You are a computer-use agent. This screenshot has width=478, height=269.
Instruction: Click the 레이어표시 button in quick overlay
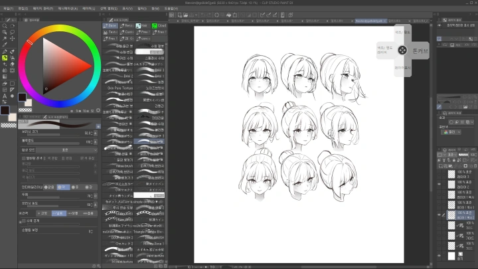click(402, 68)
